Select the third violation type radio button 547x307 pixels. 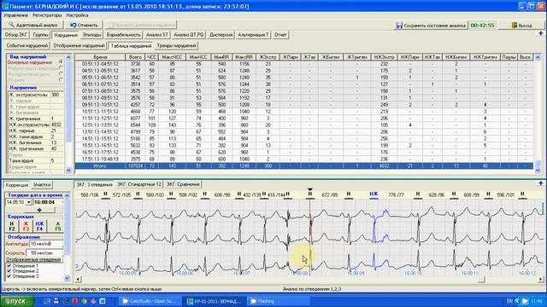pos(61,74)
